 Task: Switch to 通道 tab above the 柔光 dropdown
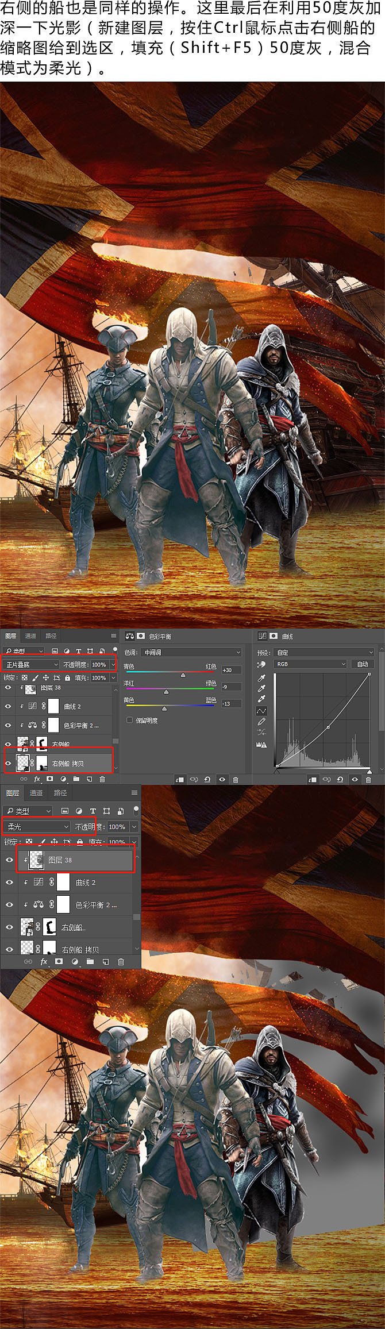tap(36, 793)
